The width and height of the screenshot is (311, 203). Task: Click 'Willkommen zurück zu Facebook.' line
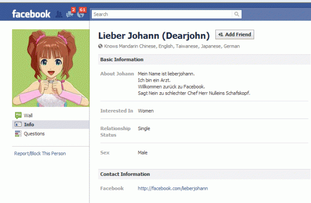point(172,86)
